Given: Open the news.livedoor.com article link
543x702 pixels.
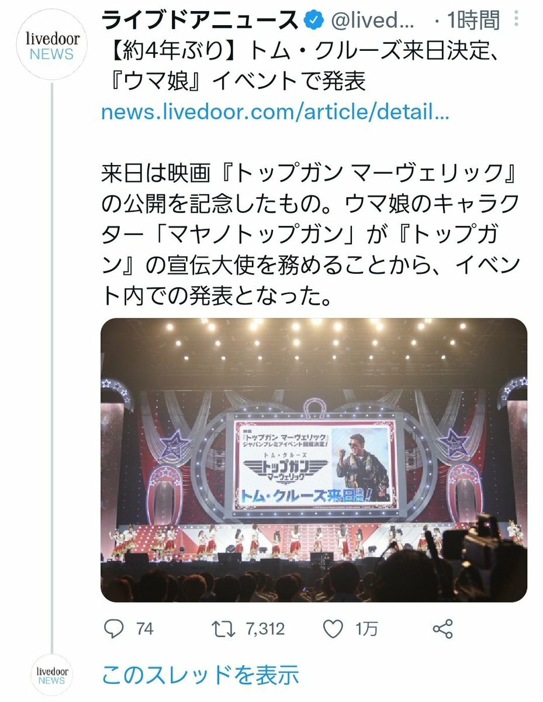Looking at the screenshot, I should point(275,112).
